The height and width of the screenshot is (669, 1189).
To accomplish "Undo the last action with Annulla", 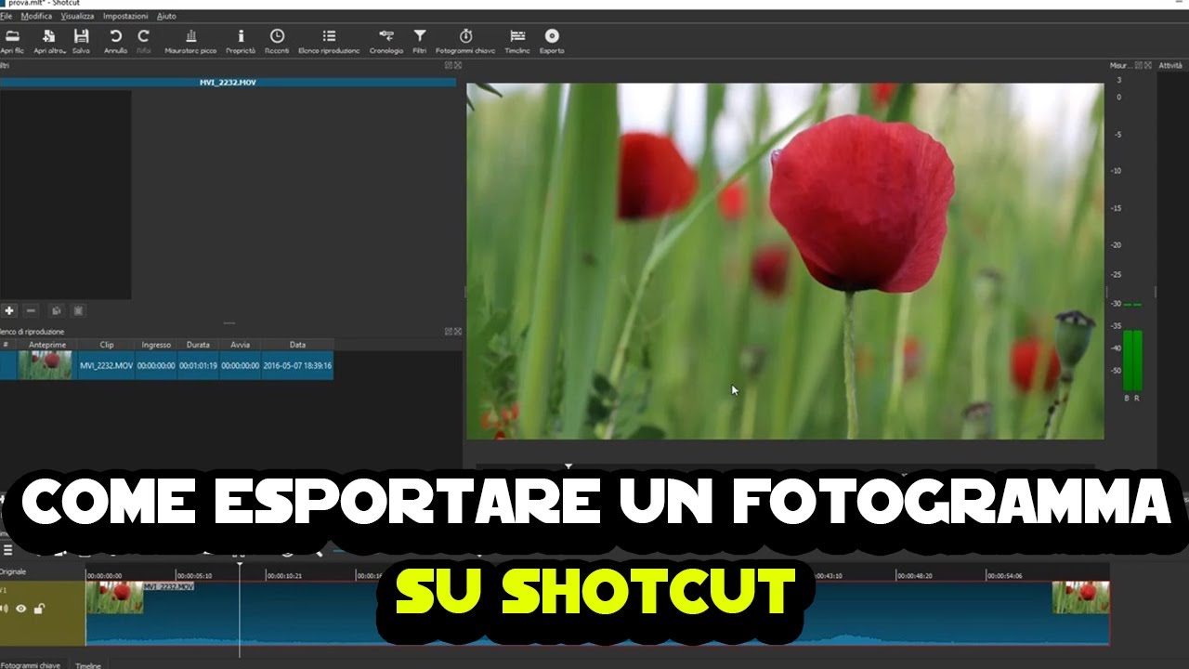I will 115,41.
